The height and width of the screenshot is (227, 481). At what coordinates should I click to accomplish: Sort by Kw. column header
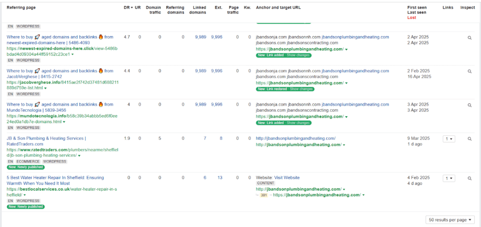247,8
